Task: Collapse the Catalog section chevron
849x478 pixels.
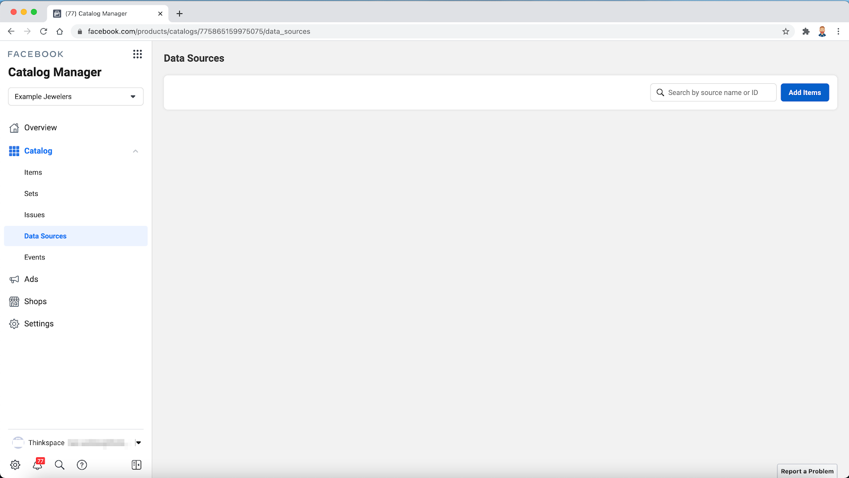Action: click(x=135, y=151)
